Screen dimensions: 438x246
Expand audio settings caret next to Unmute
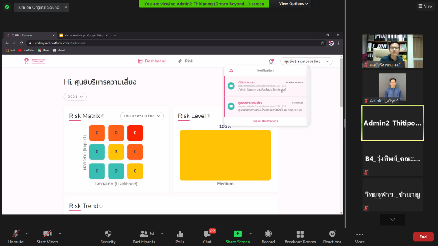(x=27, y=234)
